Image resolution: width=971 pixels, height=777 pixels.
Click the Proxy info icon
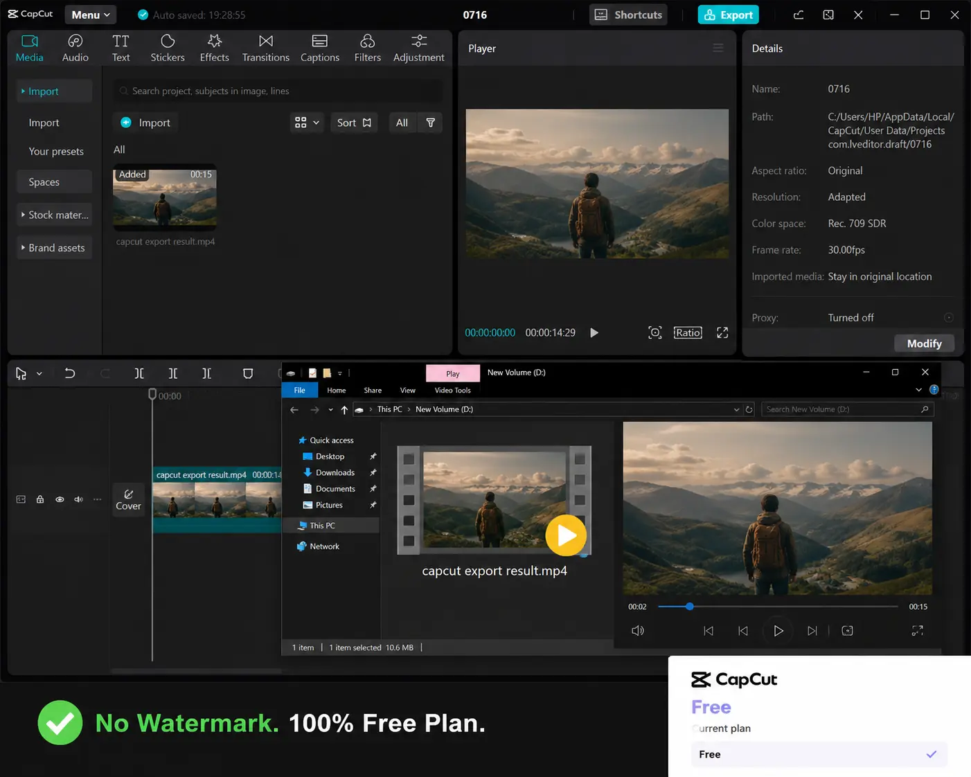(x=949, y=317)
